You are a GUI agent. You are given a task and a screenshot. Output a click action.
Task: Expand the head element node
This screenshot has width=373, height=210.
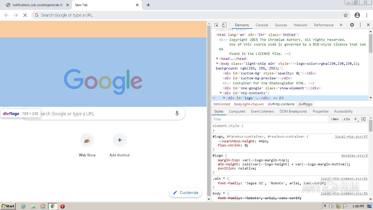tap(217, 59)
